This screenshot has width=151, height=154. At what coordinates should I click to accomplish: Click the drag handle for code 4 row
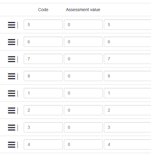[11, 145]
